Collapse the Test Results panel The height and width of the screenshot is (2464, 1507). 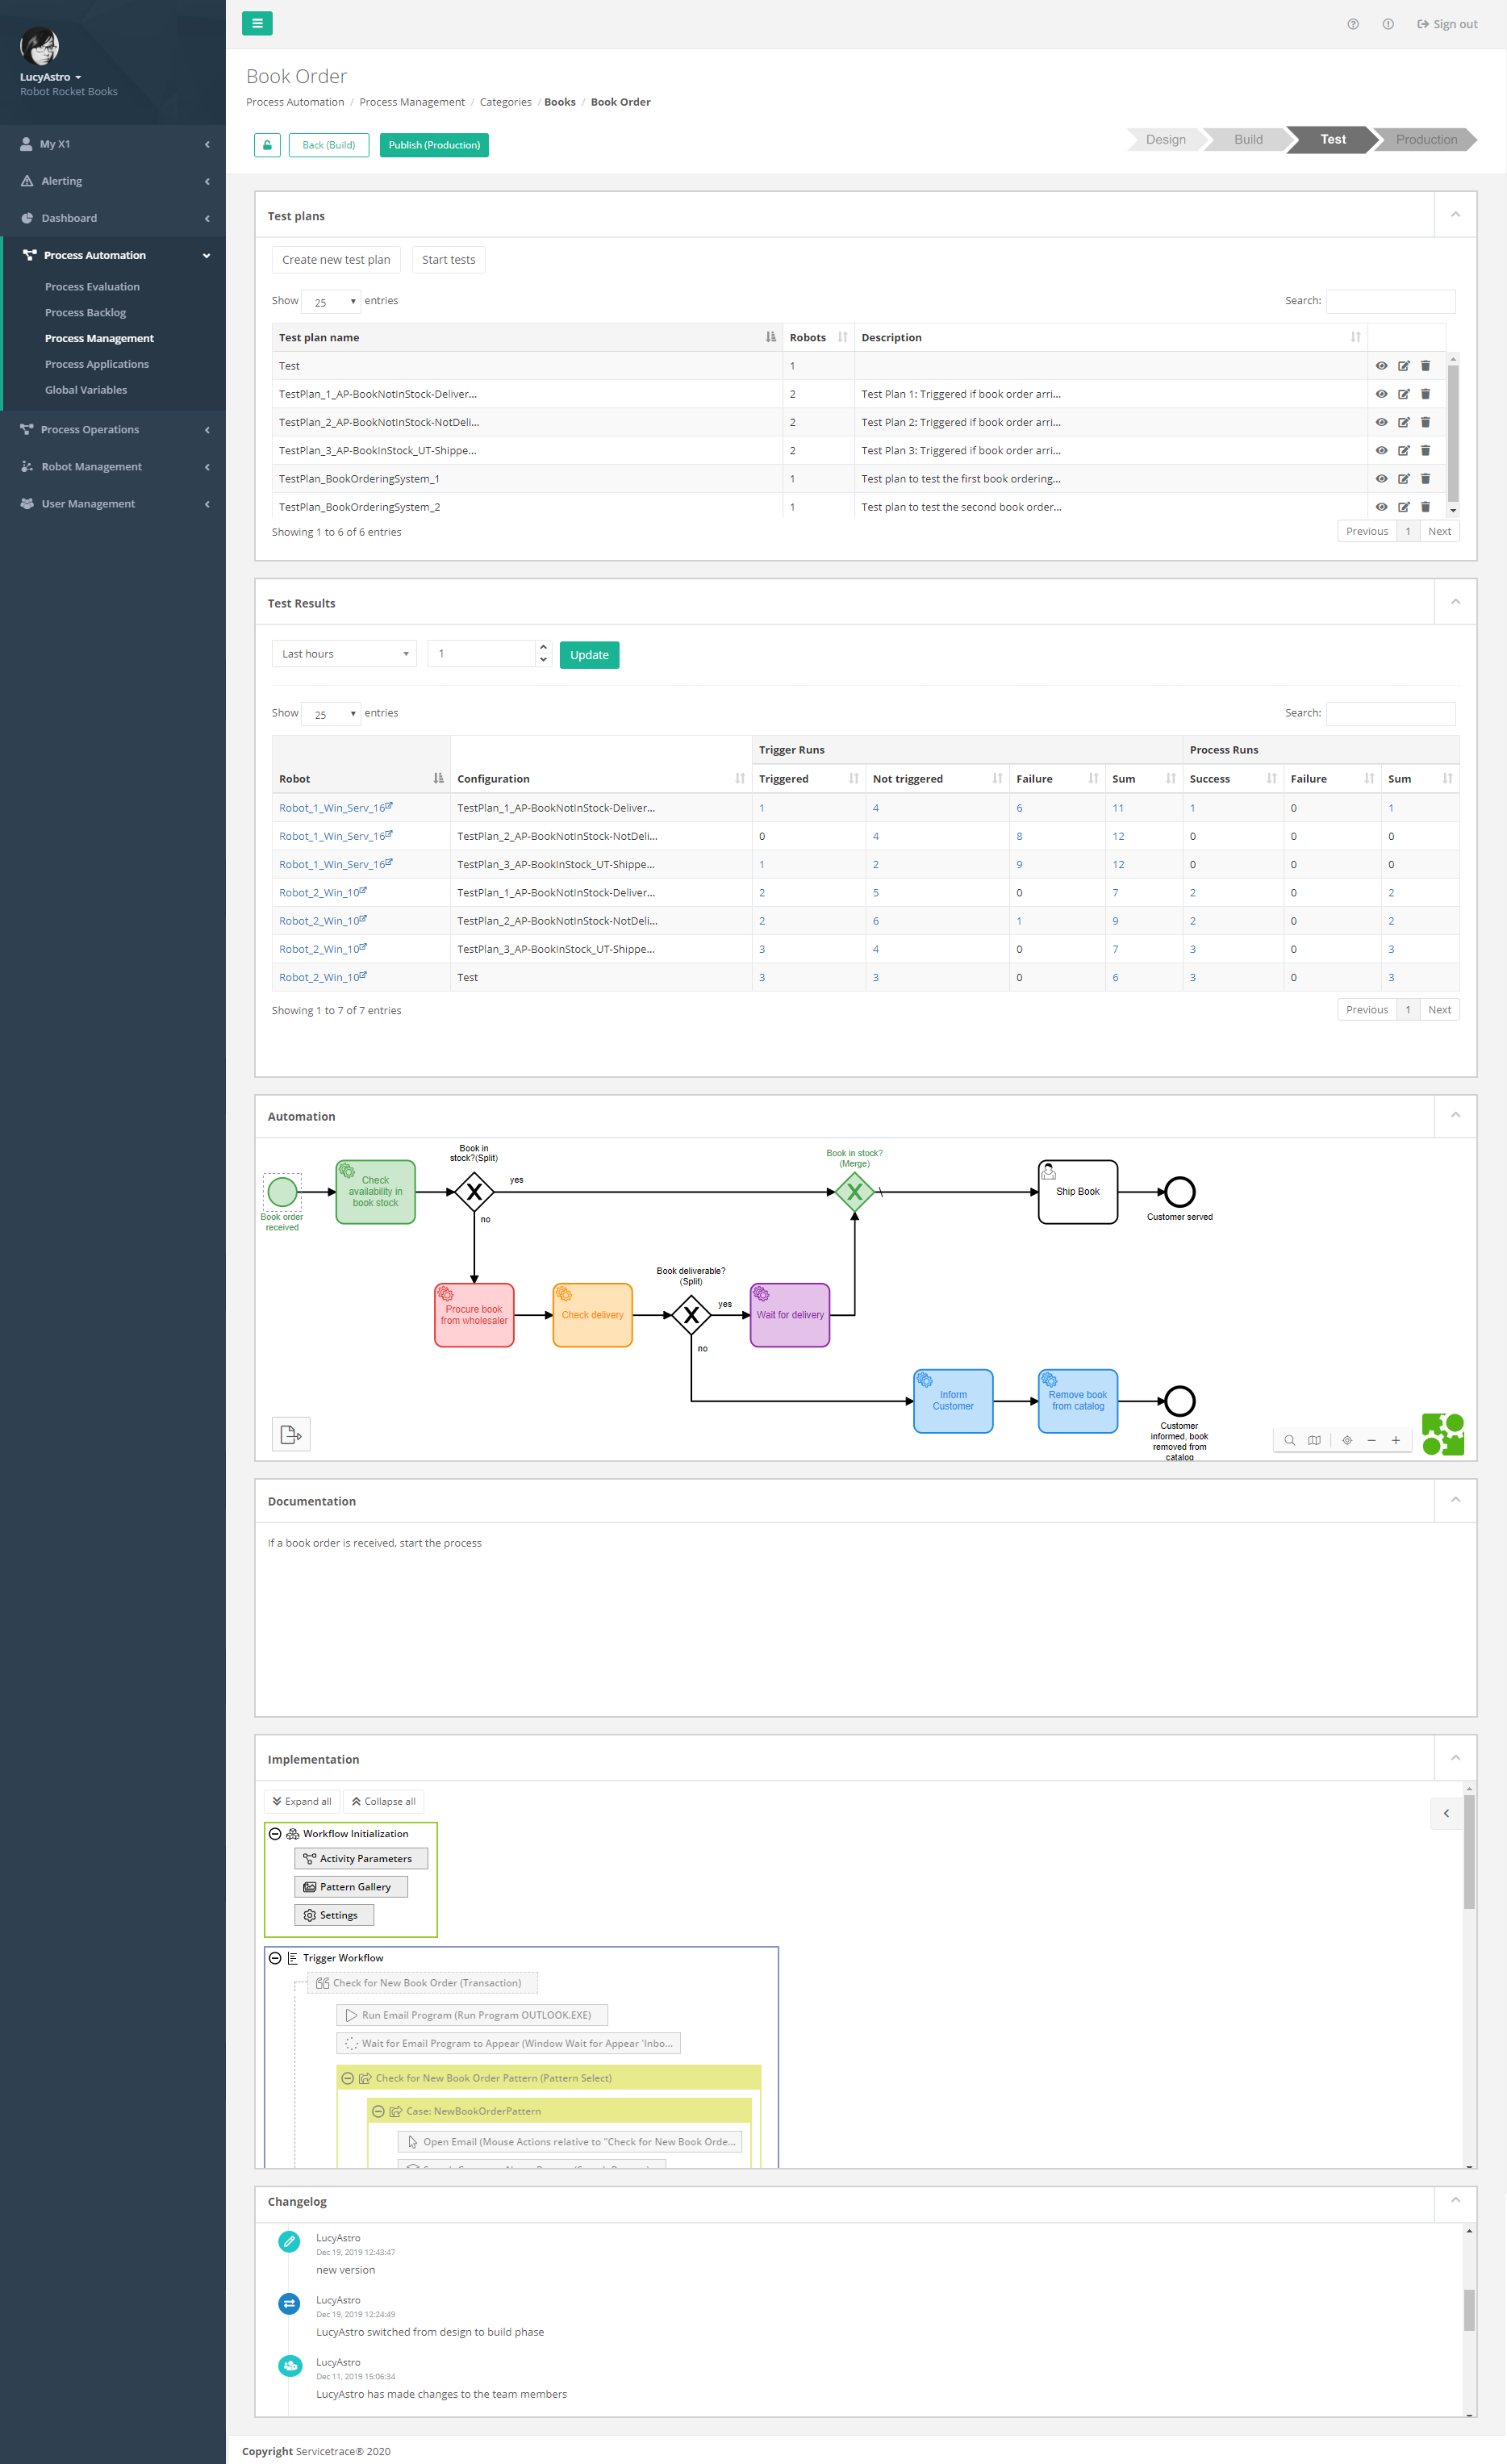point(1455,602)
